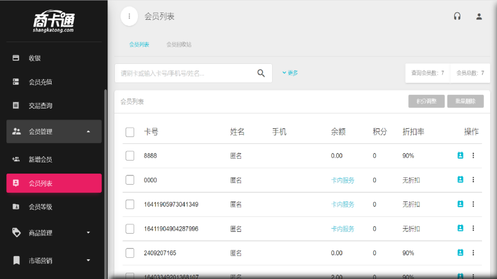Click the 会员充值 recharge icon in sidebar
Viewport: 497px width, 279px height.
coord(16,82)
